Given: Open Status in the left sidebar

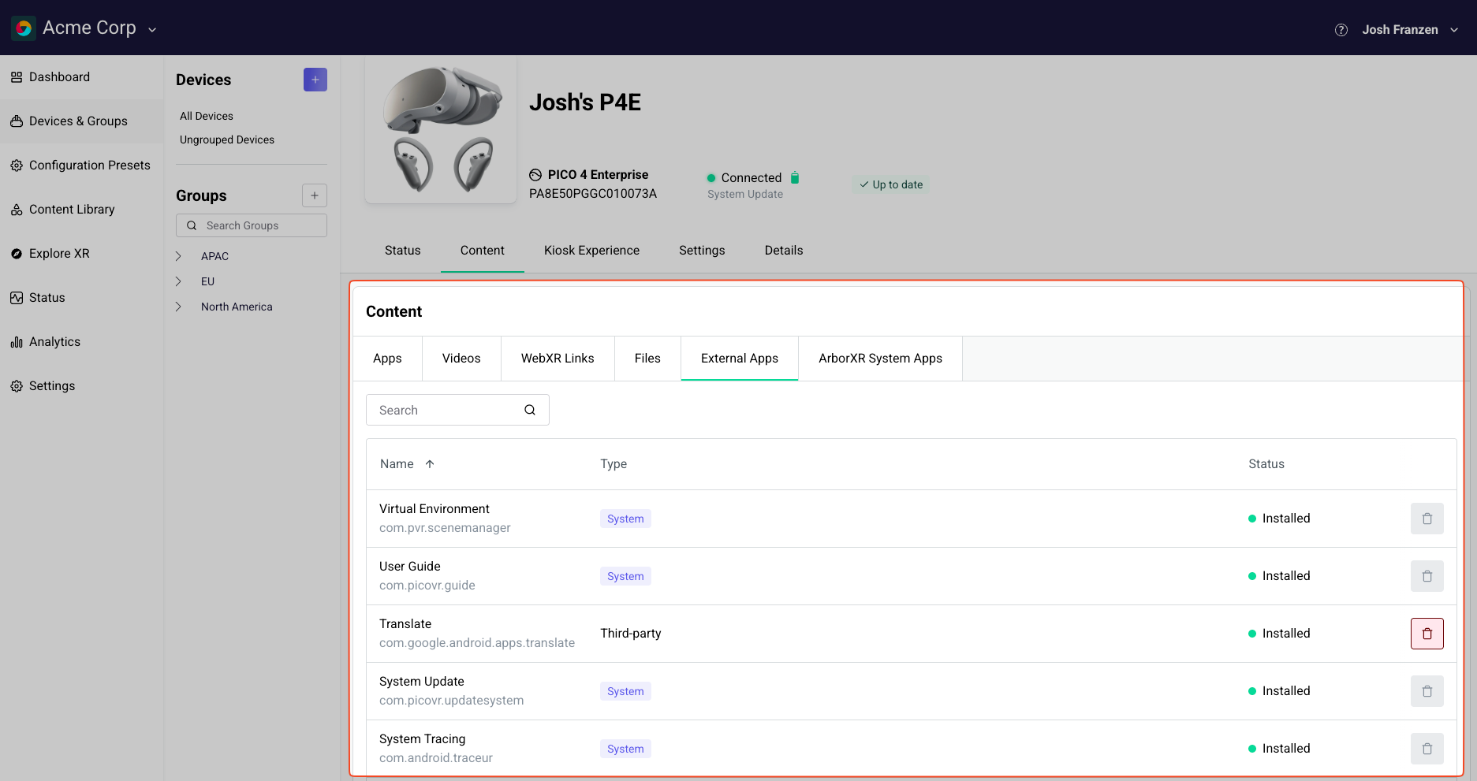Looking at the screenshot, I should click(x=81, y=298).
